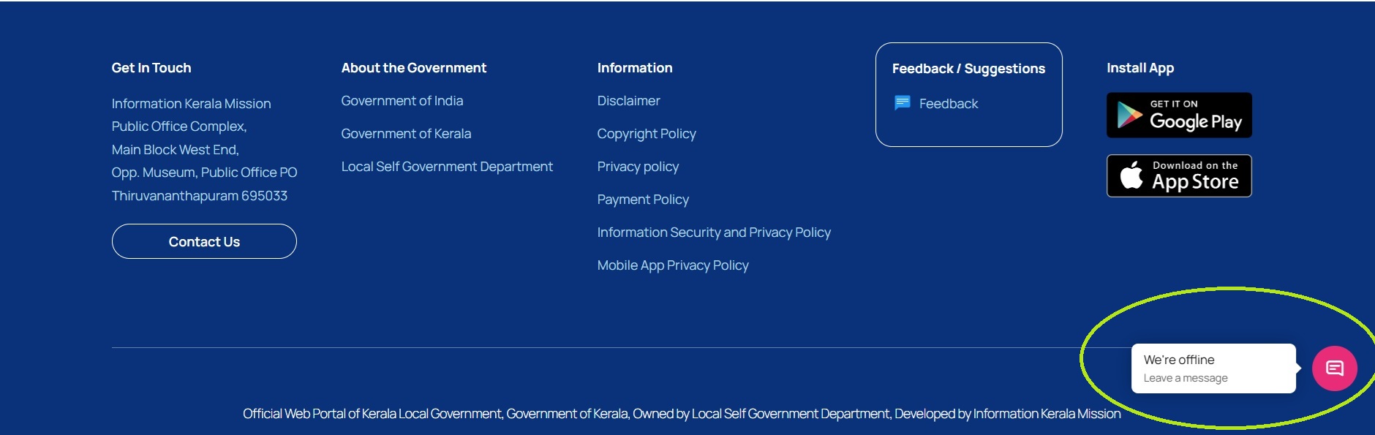Visit the Government of India link
The width and height of the screenshot is (1375, 435).
[x=402, y=101]
